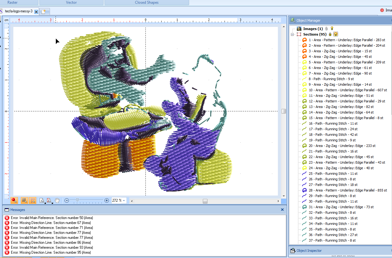
Task: Click the zoom out minus button
Action: pos(67,200)
